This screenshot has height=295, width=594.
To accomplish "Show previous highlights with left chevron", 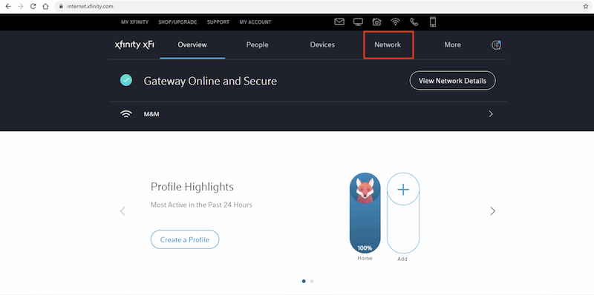I will (x=123, y=211).
